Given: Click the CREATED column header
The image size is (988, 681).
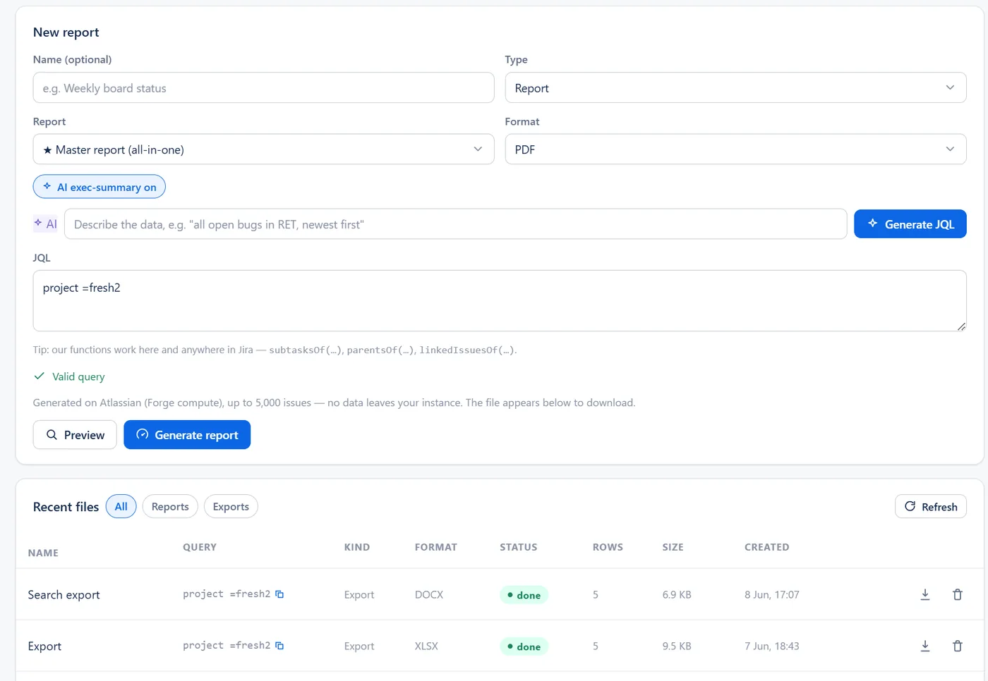Looking at the screenshot, I should click(767, 547).
